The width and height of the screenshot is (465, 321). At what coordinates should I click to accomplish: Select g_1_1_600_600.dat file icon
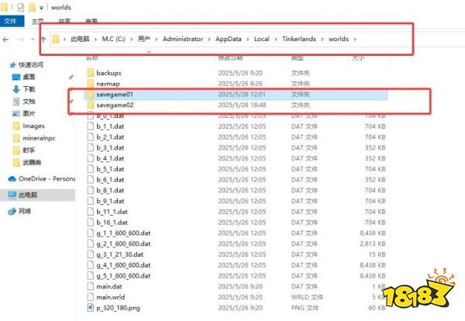pyautogui.click(x=91, y=233)
